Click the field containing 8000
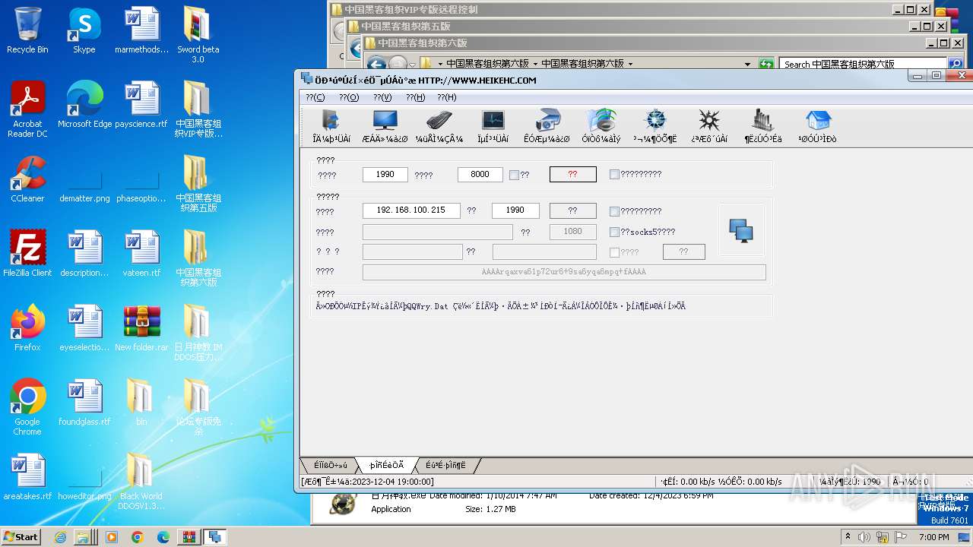The width and height of the screenshot is (973, 547). pos(480,174)
